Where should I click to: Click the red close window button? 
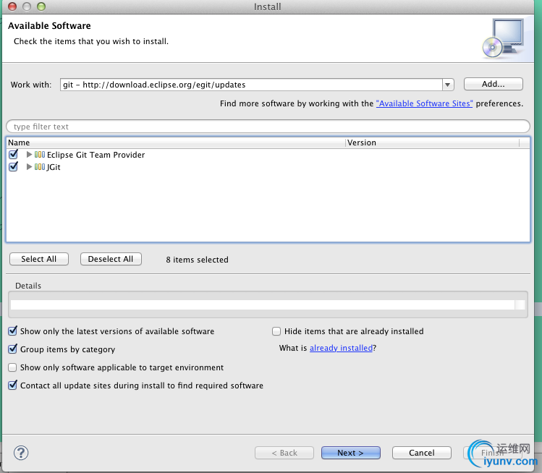click(12, 7)
